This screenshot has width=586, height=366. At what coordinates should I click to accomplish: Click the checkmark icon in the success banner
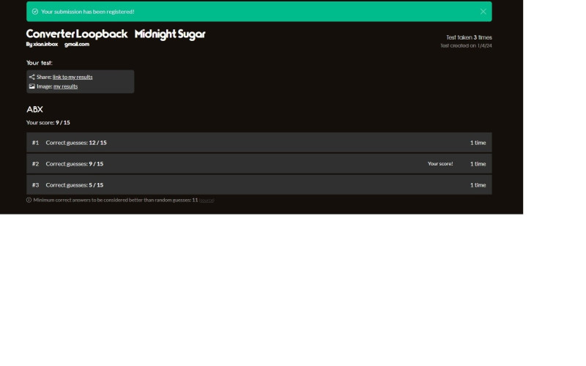click(35, 12)
